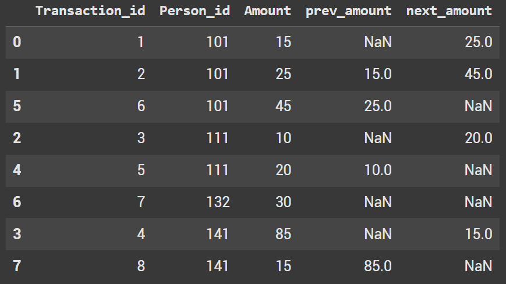Select row index label 3
The height and width of the screenshot is (284, 506).
pyautogui.click(x=16, y=234)
